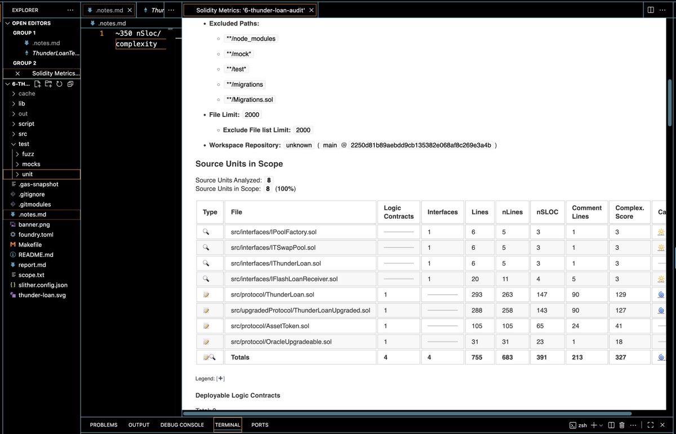Image resolution: width=676 pixels, height=434 pixels.
Task: Select the Terminal panel tab
Action: pyautogui.click(x=228, y=425)
